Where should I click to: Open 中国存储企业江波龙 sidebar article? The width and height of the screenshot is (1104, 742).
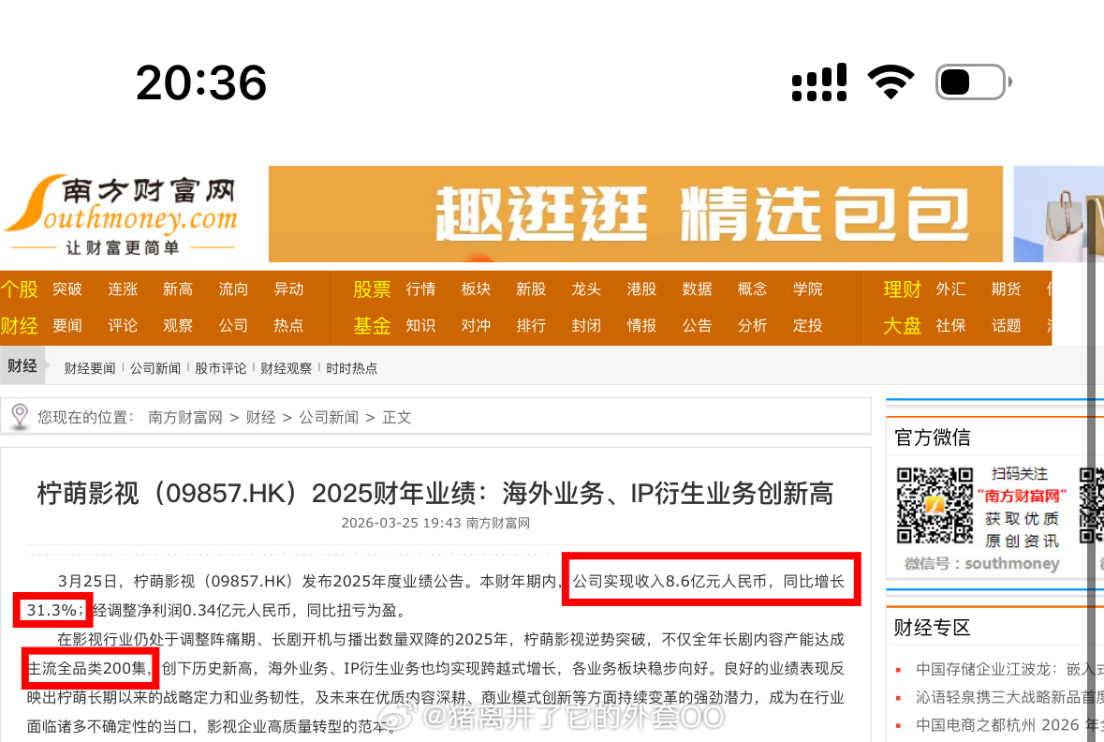[x=1009, y=669]
